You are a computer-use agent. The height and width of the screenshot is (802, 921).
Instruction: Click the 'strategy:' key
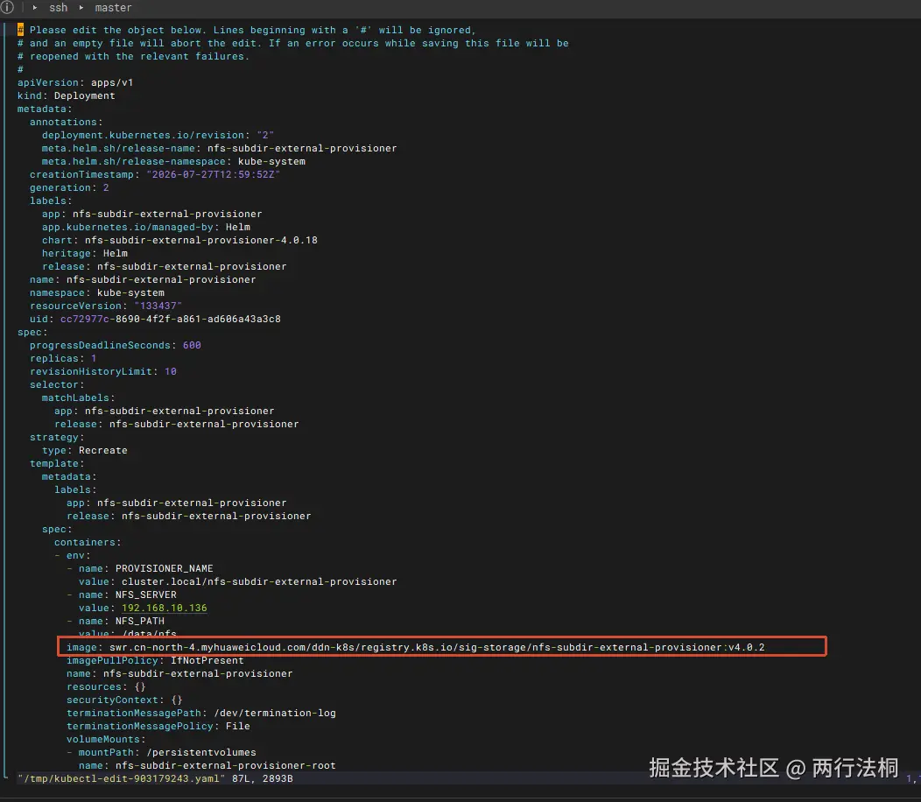pos(57,437)
